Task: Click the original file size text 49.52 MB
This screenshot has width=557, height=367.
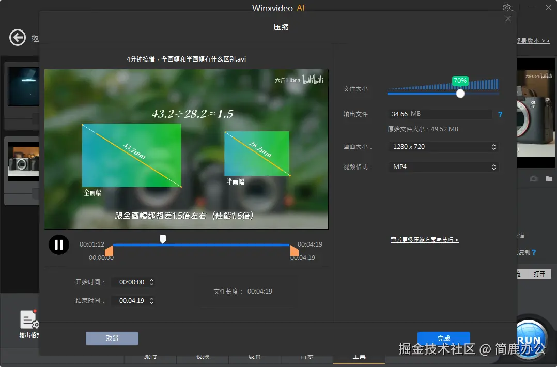Action: tap(423, 129)
